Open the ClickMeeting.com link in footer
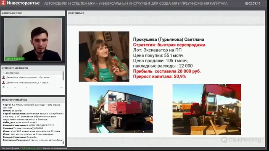 [30, 148]
